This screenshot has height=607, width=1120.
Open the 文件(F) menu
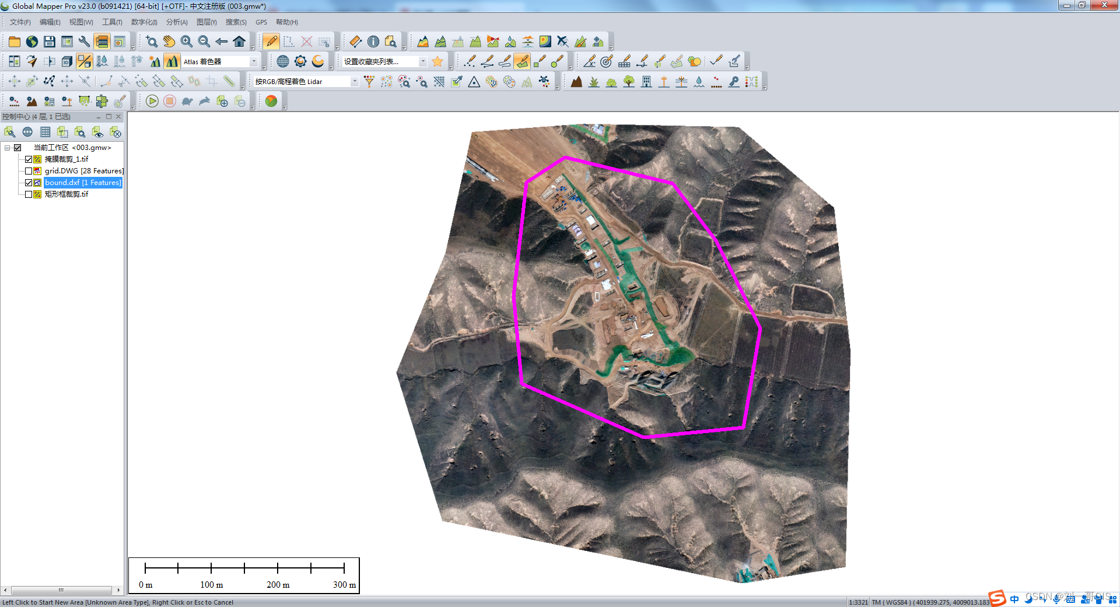point(20,22)
